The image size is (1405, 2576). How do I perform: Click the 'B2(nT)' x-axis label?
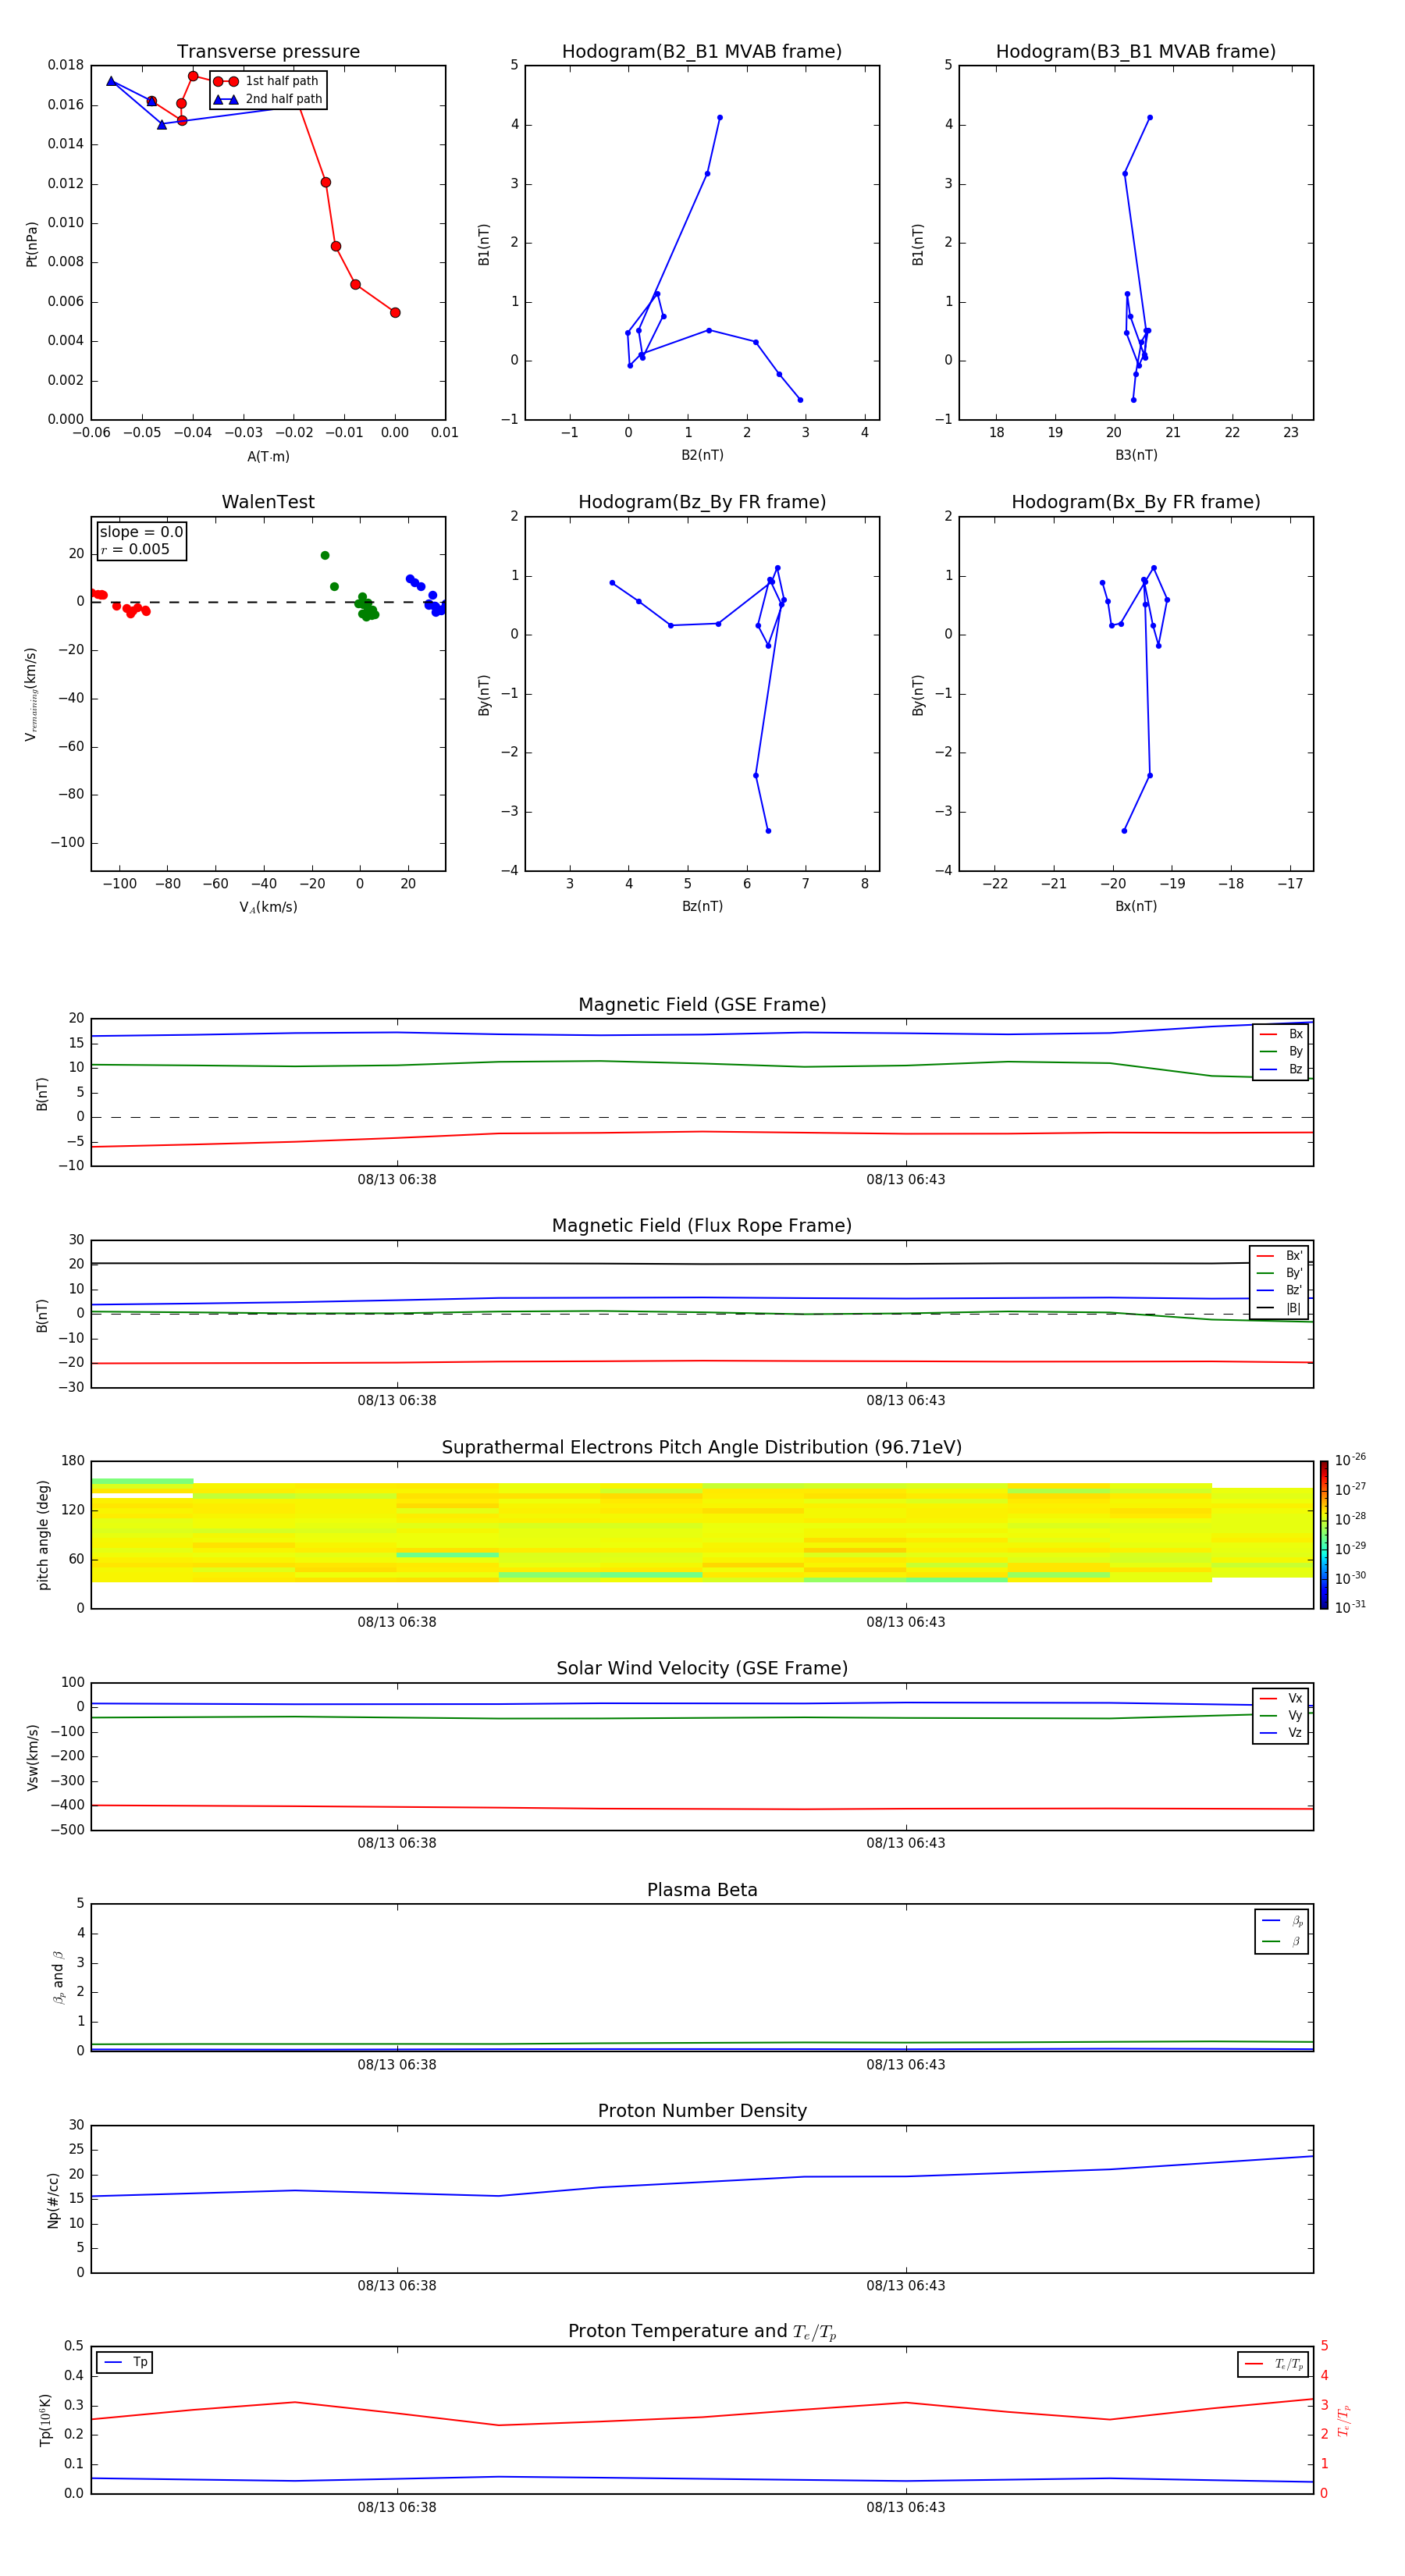[702, 455]
